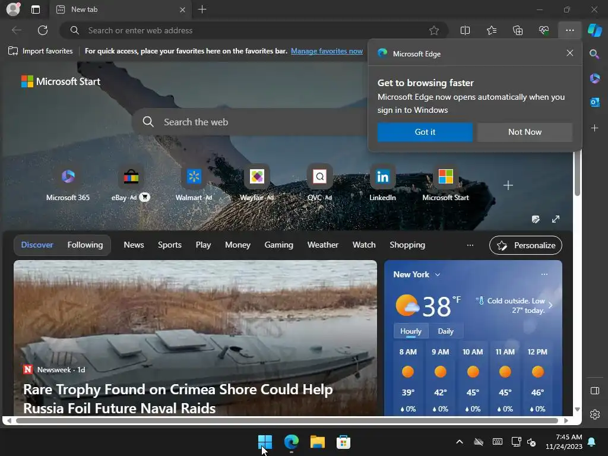This screenshot has width=608, height=456.
Task: Switch weather to Hourly view
Action: [x=411, y=331]
